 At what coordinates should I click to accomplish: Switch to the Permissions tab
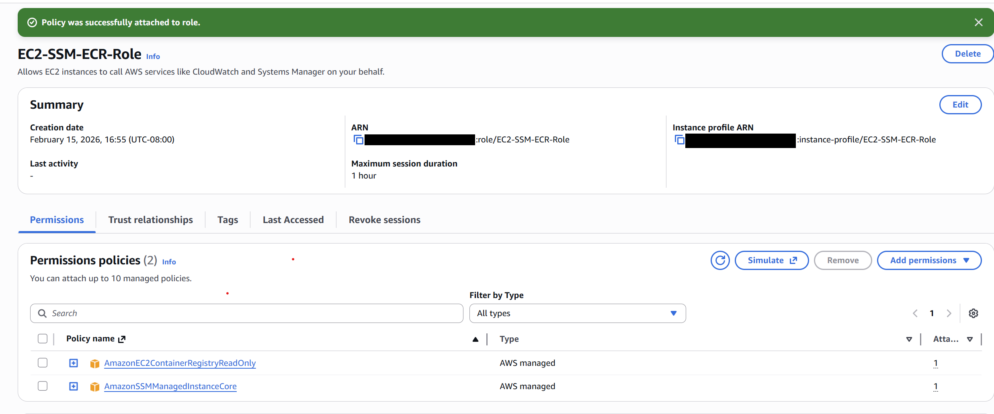57,220
